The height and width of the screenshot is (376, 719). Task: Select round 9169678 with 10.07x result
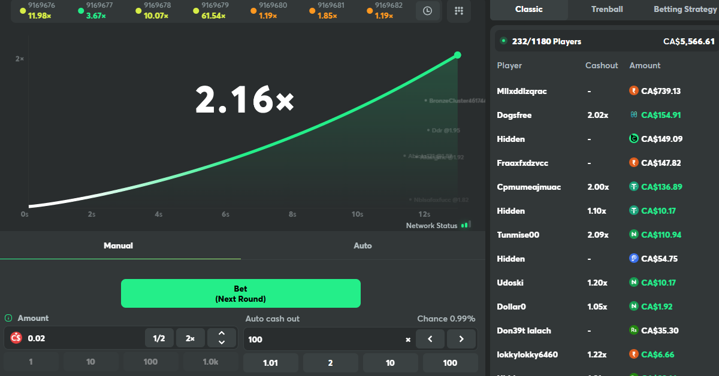154,11
